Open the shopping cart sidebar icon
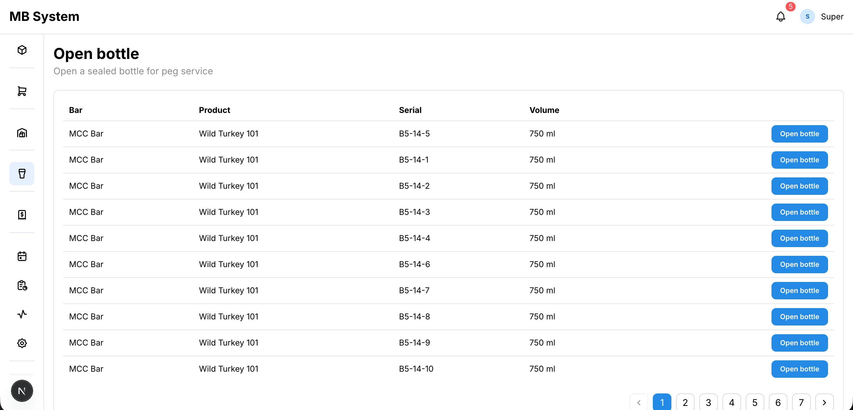 coord(22,91)
